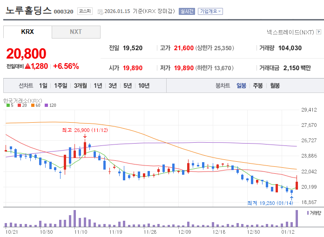Select the 3개월 line chart period
The width and height of the screenshot is (324, 237).
(x=81, y=86)
